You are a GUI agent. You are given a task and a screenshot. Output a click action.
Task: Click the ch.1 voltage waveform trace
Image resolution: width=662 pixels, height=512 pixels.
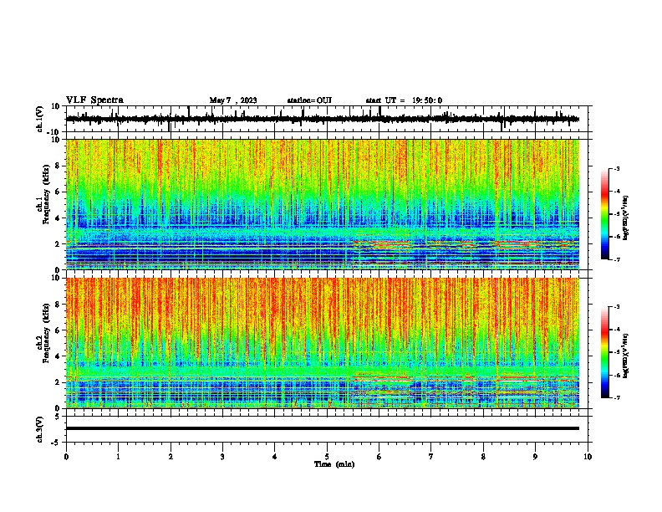(322, 119)
